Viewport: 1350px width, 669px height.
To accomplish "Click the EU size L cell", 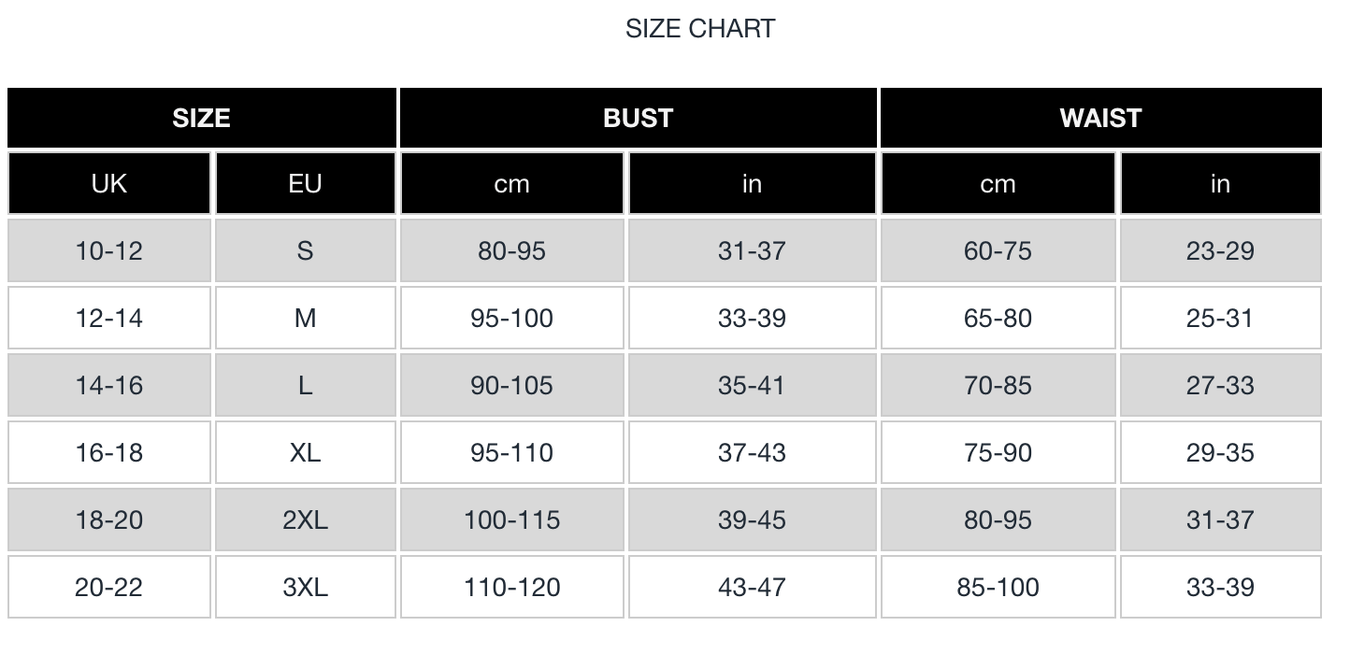I will coord(305,385).
